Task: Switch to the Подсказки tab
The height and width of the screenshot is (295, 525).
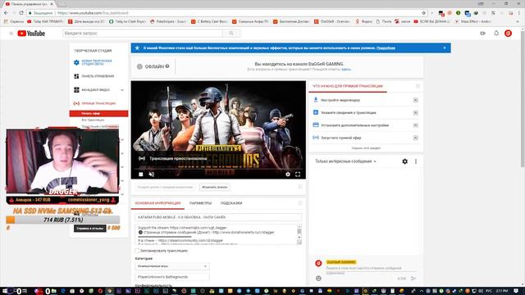Action: tap(231, 203)
